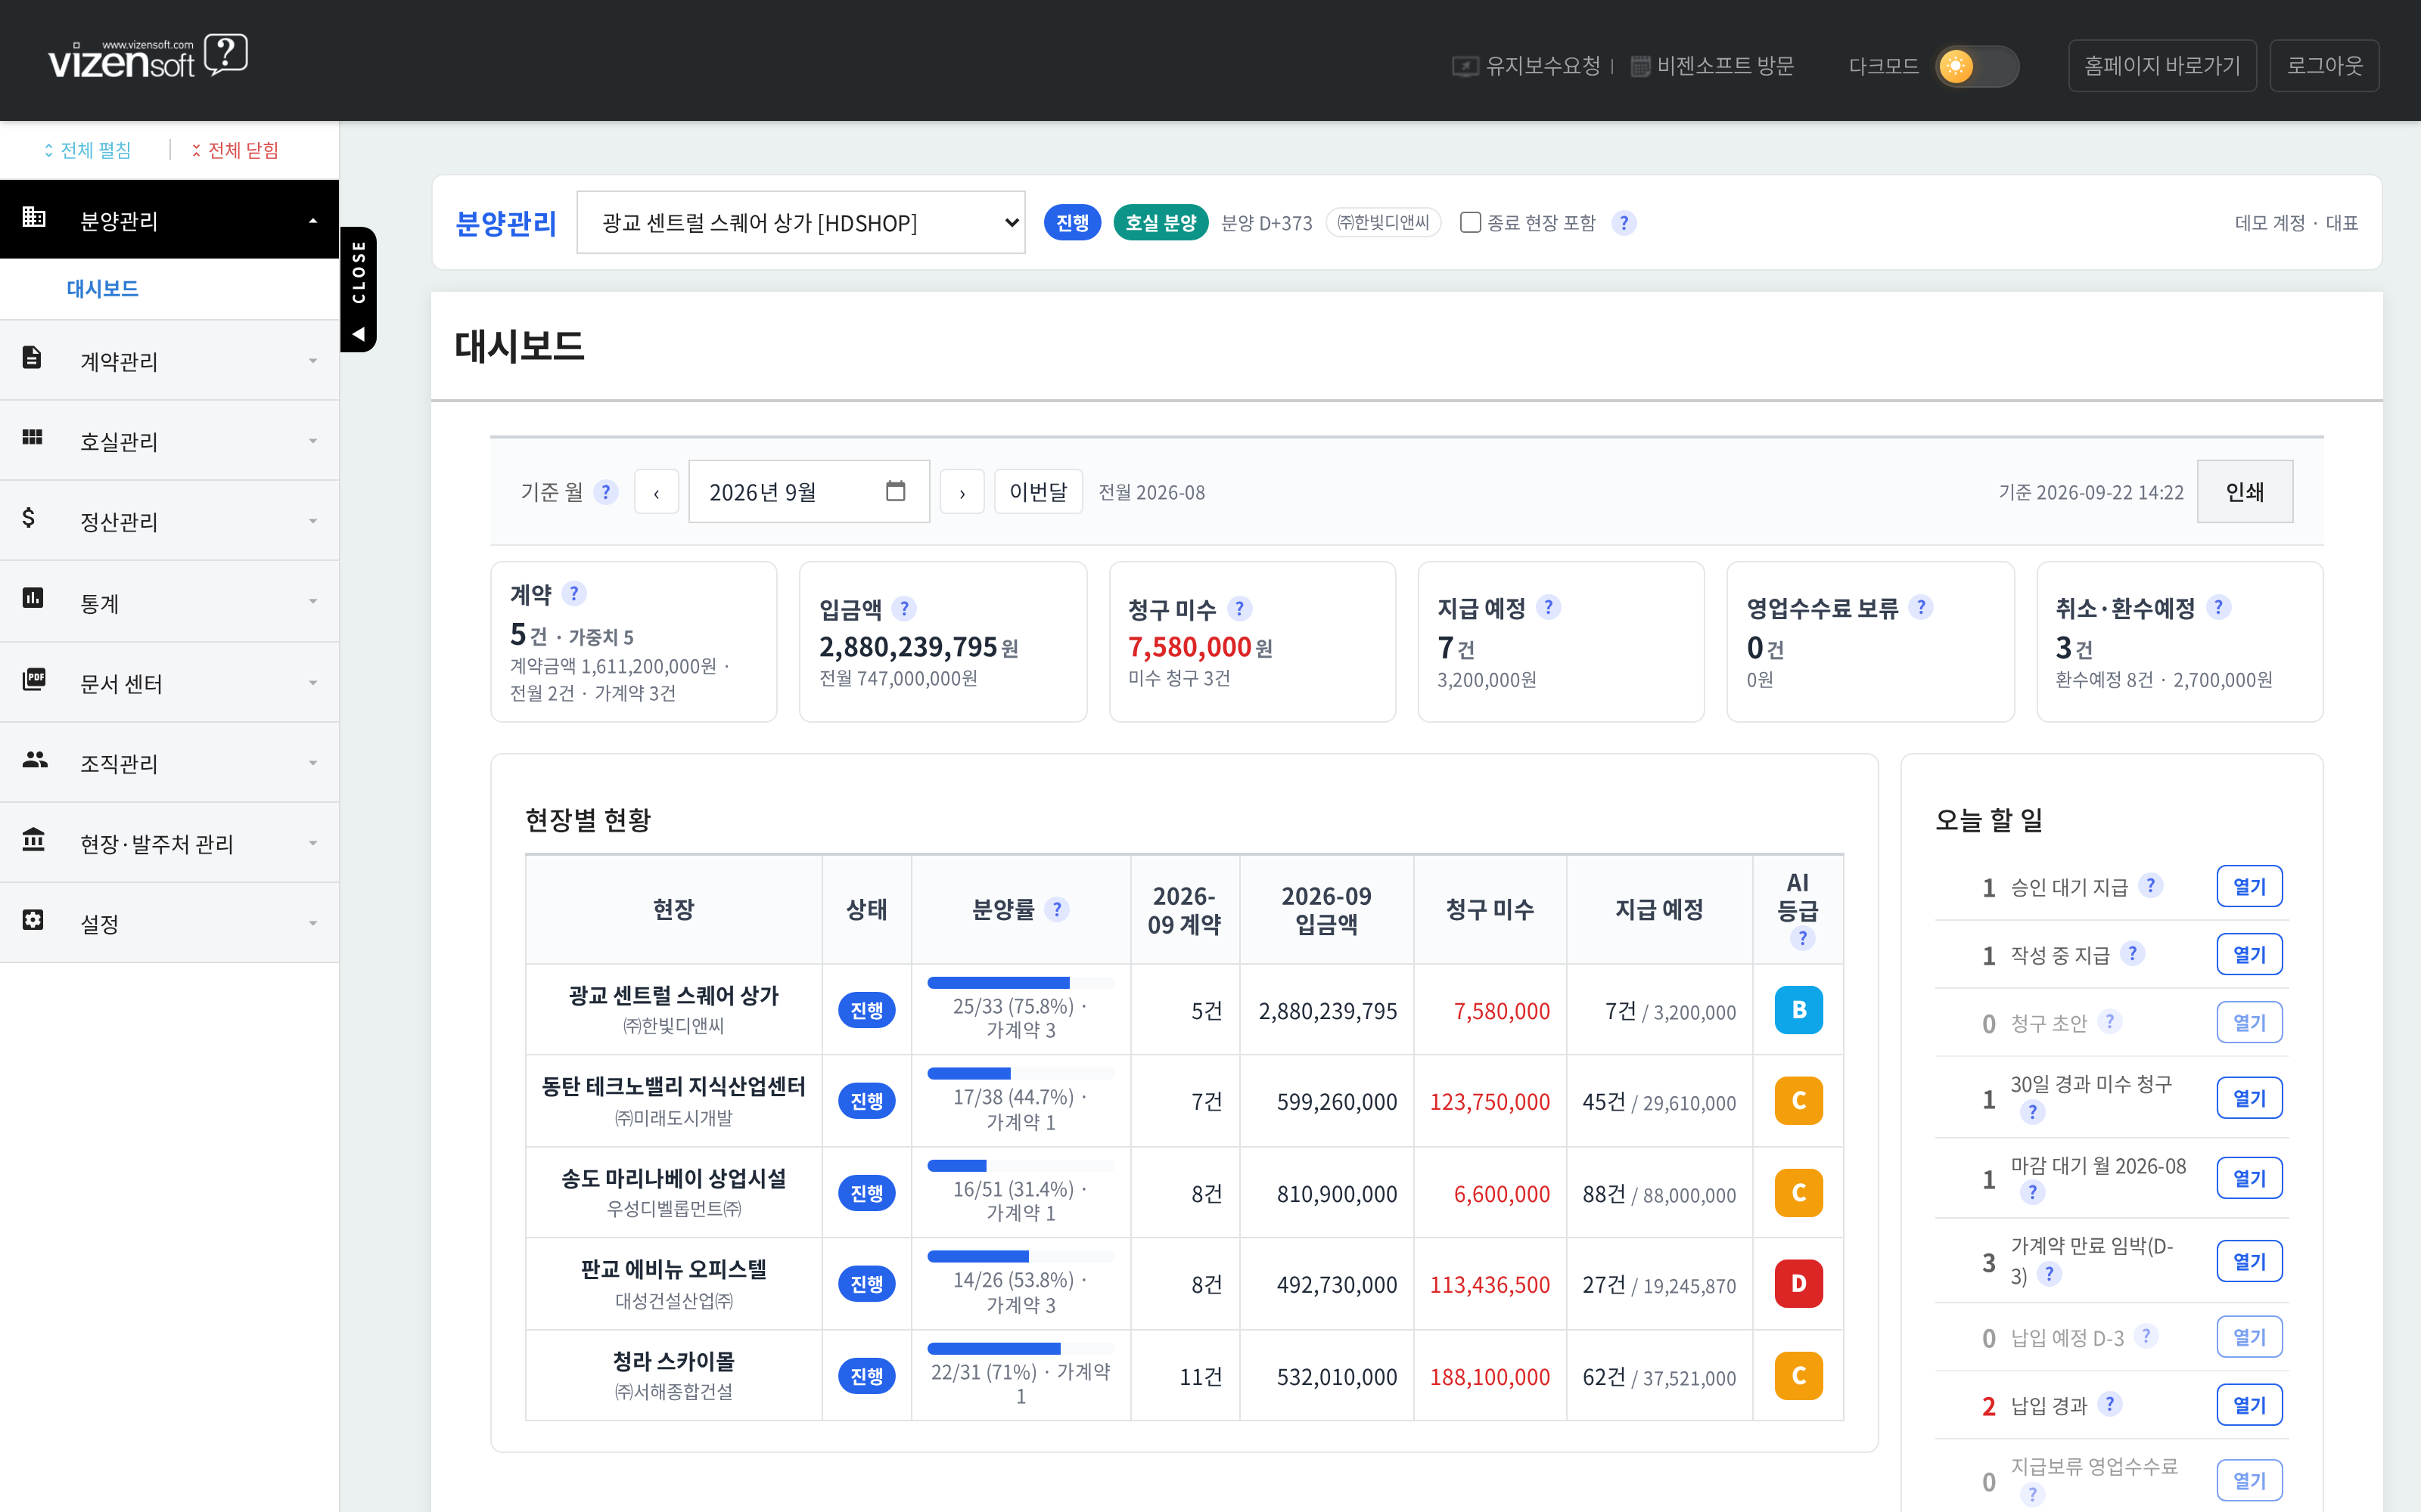2421x1512 pixels.
Task: Click the 유지보수요청 monitor icon
Action: (1465, 66)
